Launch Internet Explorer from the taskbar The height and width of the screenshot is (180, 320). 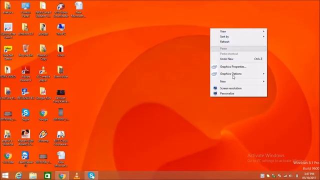19,175
